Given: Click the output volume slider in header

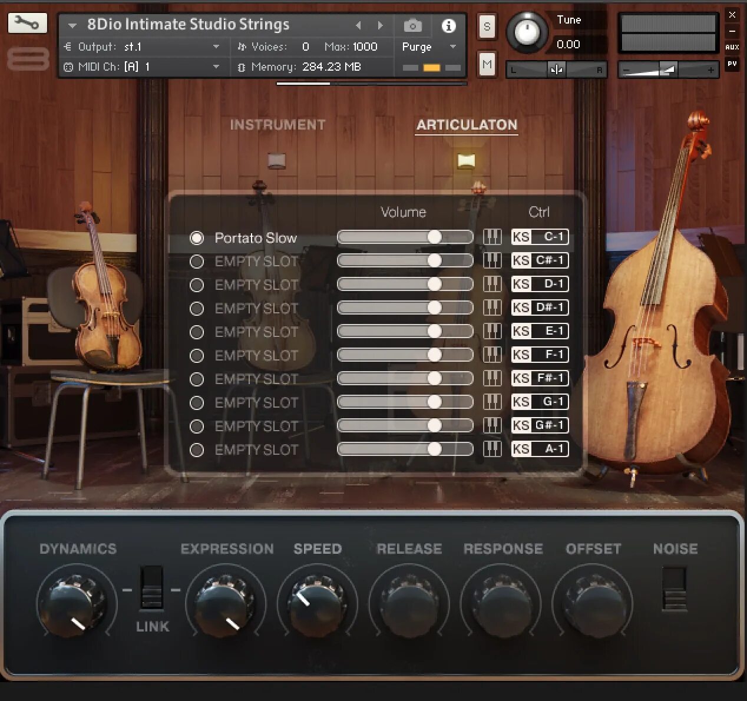Looking at the screenshot, I should point(668,70).
